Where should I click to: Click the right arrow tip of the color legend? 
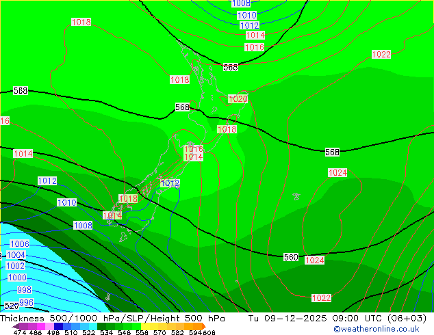tap(205, 327)
